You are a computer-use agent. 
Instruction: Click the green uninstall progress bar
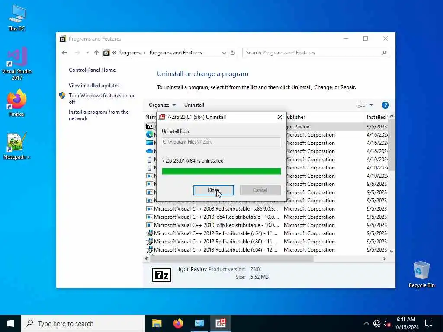221,171
